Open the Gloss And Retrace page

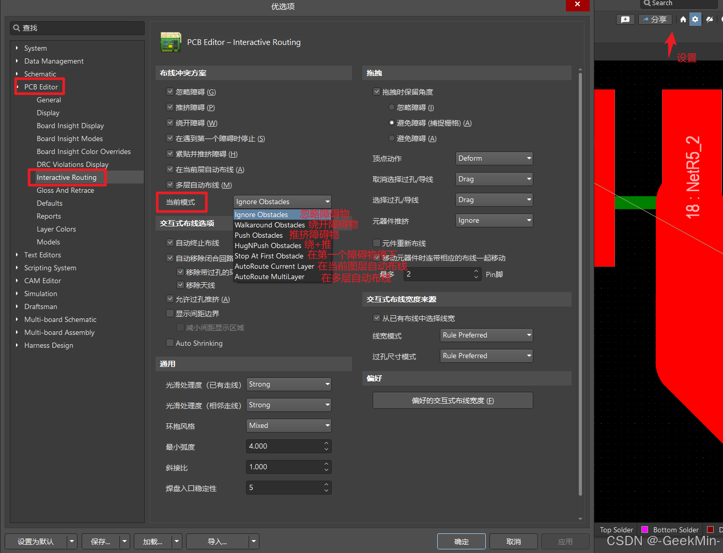pyautogui.click(x=65, y=190)
